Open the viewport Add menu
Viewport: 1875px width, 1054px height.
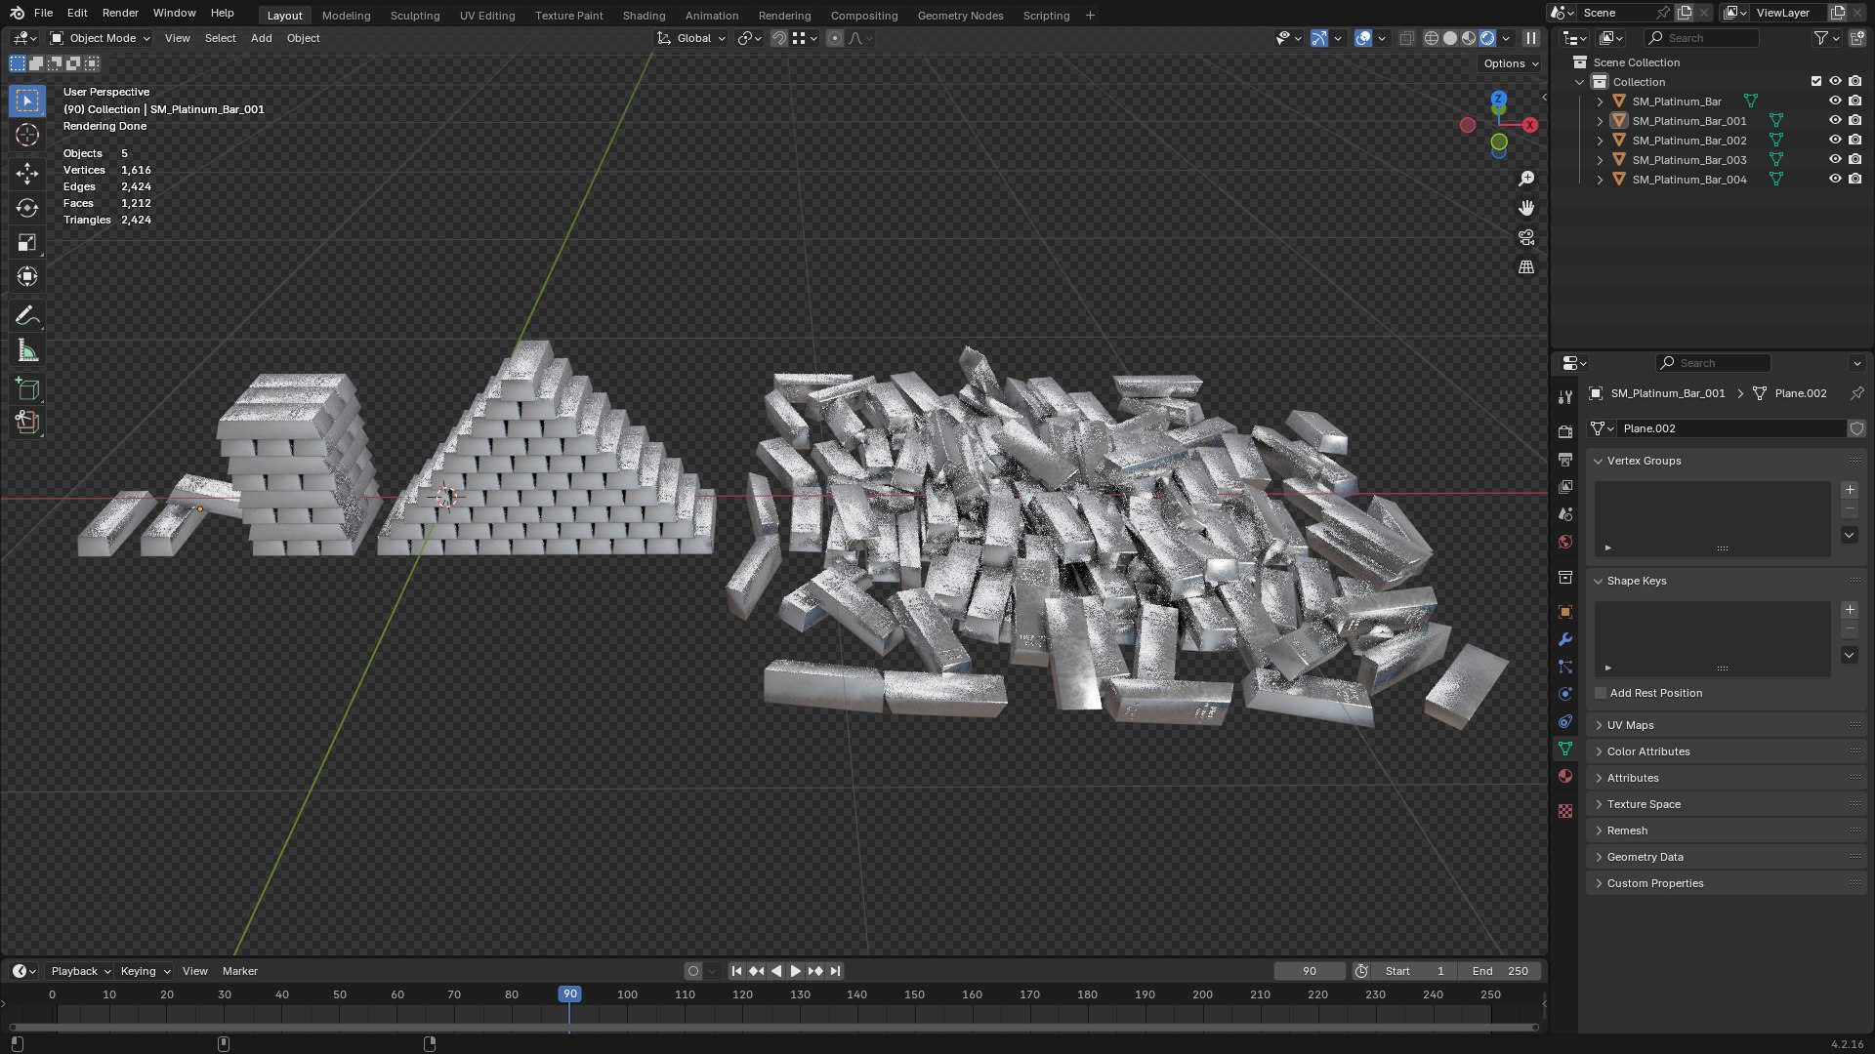(261, 38)
